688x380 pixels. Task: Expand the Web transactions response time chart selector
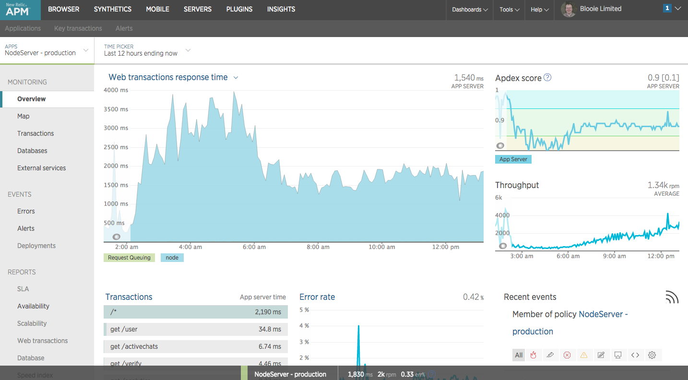(236, 78)
